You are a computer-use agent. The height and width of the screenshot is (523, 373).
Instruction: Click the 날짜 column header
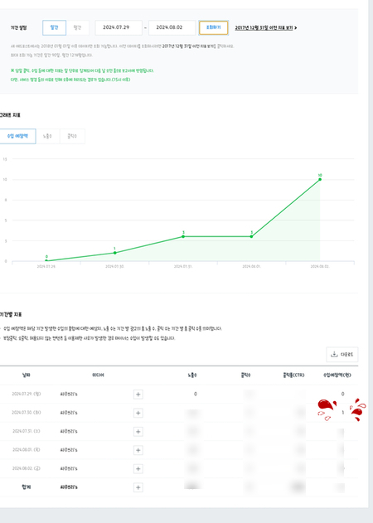pyautogui.click(x=26, y=375)
